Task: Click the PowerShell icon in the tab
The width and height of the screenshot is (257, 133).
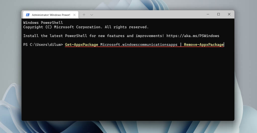Action: tap(28, 15)
